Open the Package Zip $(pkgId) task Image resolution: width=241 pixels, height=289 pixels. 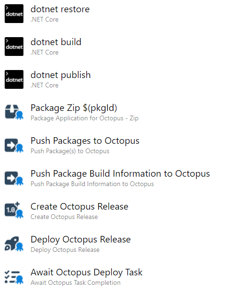(74, 108)
